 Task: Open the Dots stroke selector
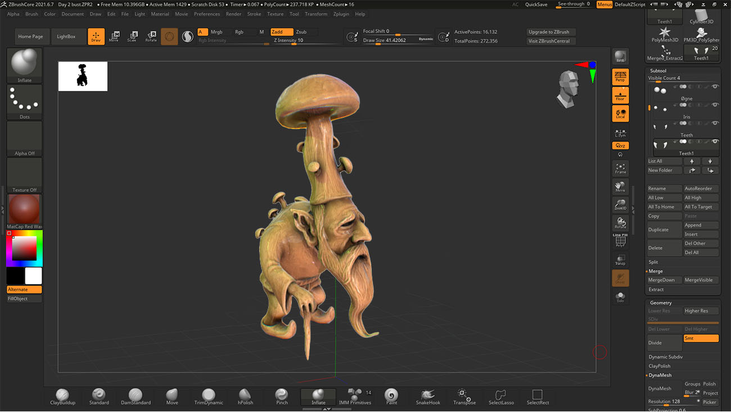(24, 100)
